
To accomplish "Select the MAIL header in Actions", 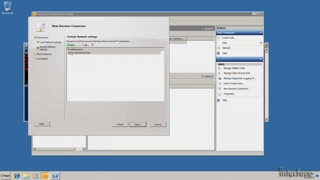I will pyautogui.click(x=239, y=64).
